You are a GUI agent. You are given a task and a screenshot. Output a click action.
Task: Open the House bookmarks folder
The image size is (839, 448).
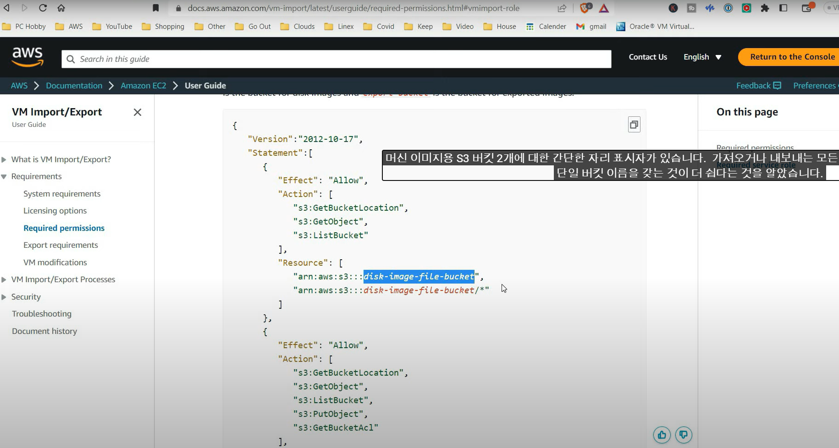pyautogui.click(x=500, y=27)
